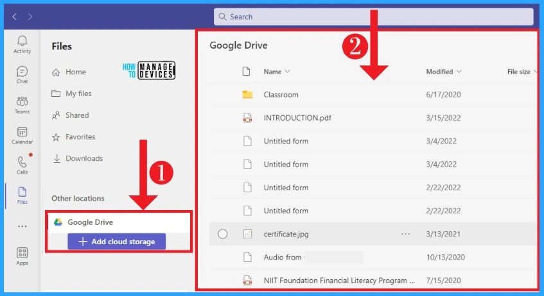
Task: Go back with the left arrow
Action: click(14, 17)
